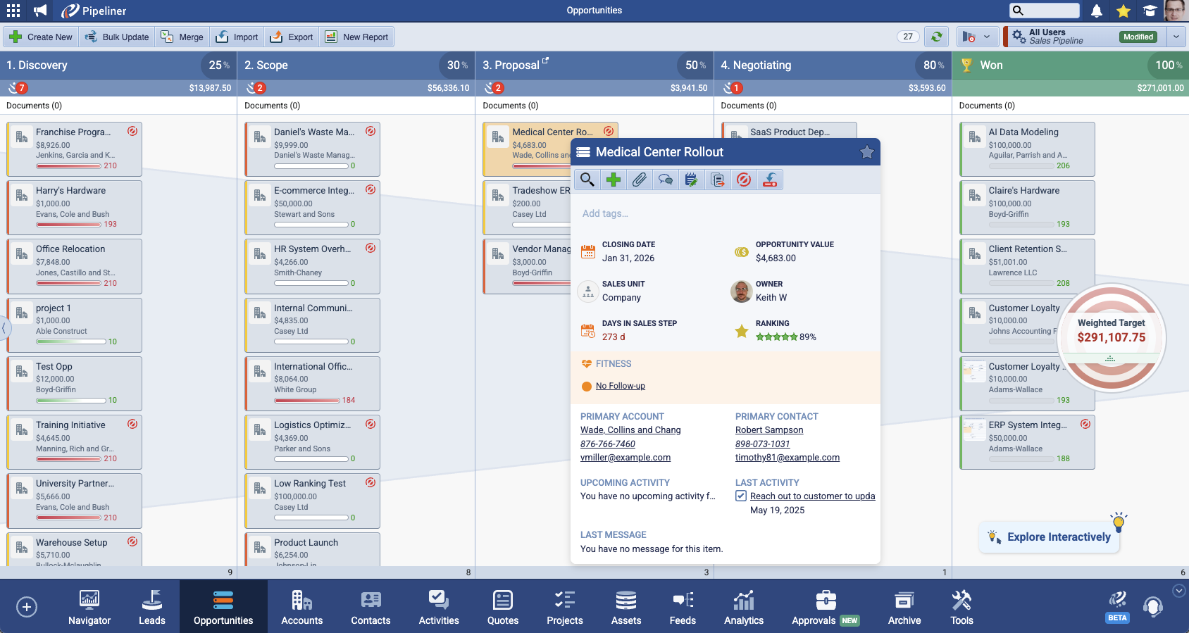
Task: Collapse the bottom navigation bar chevron
Action: [1178, 591]
